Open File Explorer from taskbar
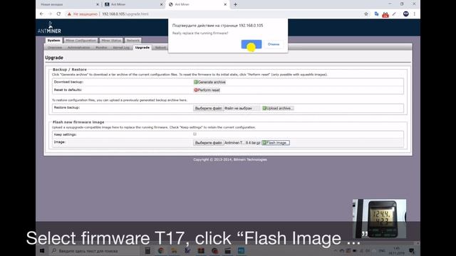 pos(174,250)
